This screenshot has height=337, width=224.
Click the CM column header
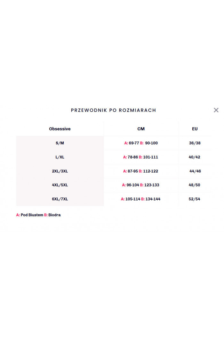(x=141, y=129)
